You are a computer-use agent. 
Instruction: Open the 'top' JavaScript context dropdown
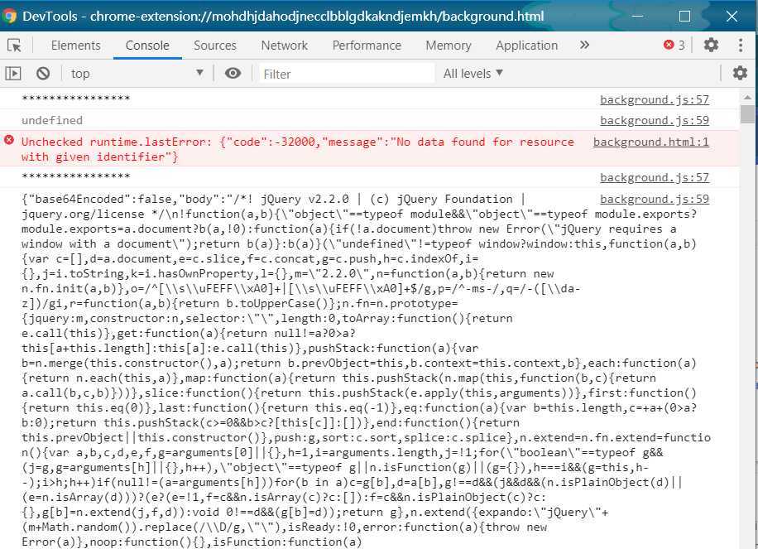coord(137,74)
